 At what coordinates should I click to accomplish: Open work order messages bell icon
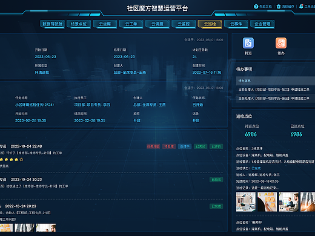pos(301,7)
